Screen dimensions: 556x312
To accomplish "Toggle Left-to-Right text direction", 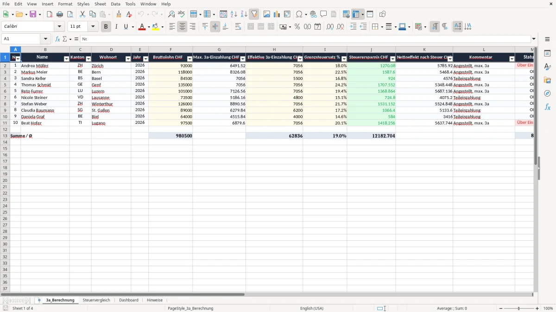I will tap(435, 27).
